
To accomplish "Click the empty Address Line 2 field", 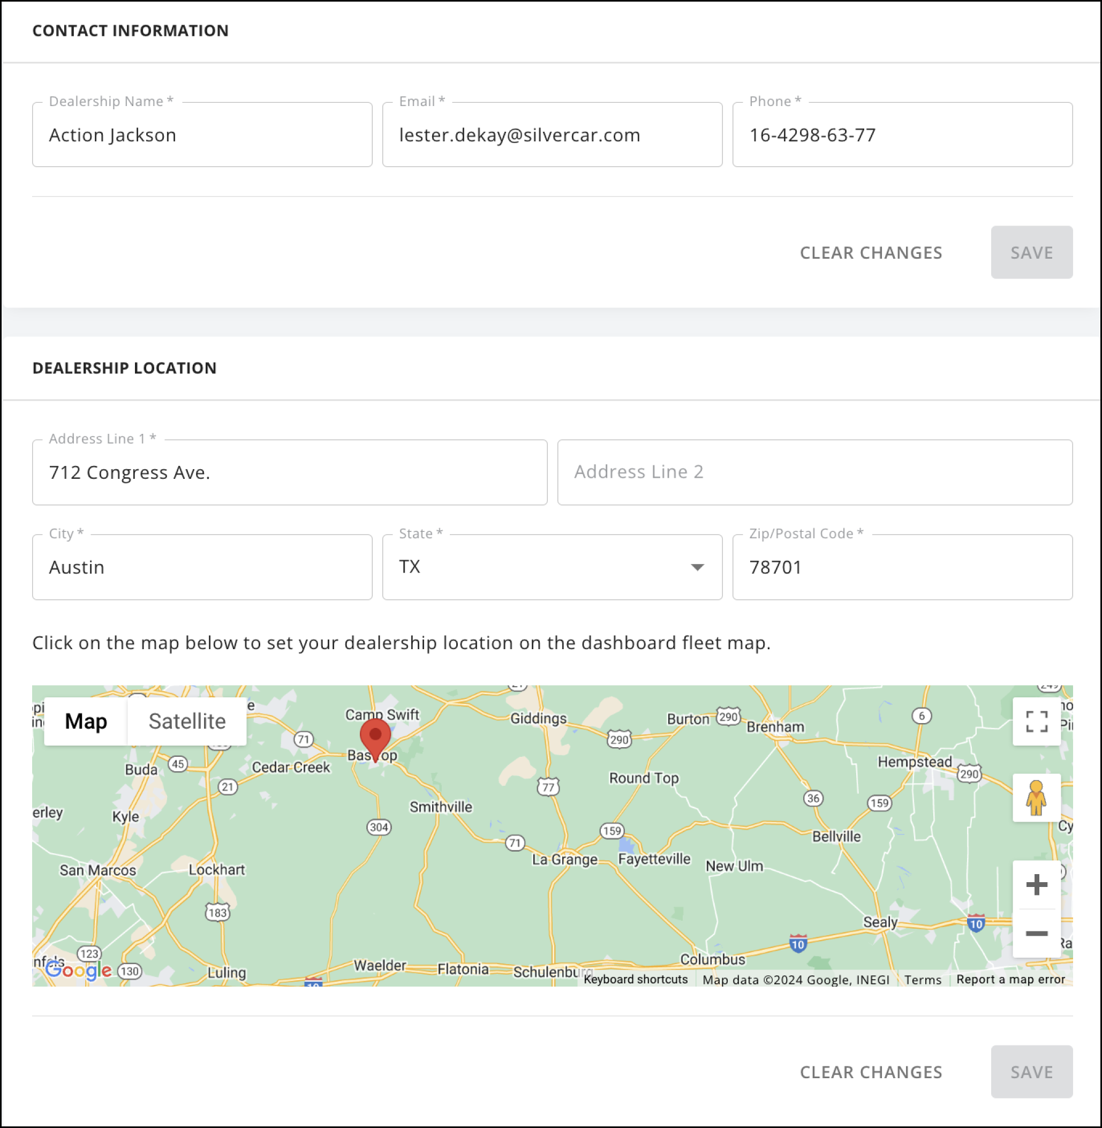I will (814, 472).
